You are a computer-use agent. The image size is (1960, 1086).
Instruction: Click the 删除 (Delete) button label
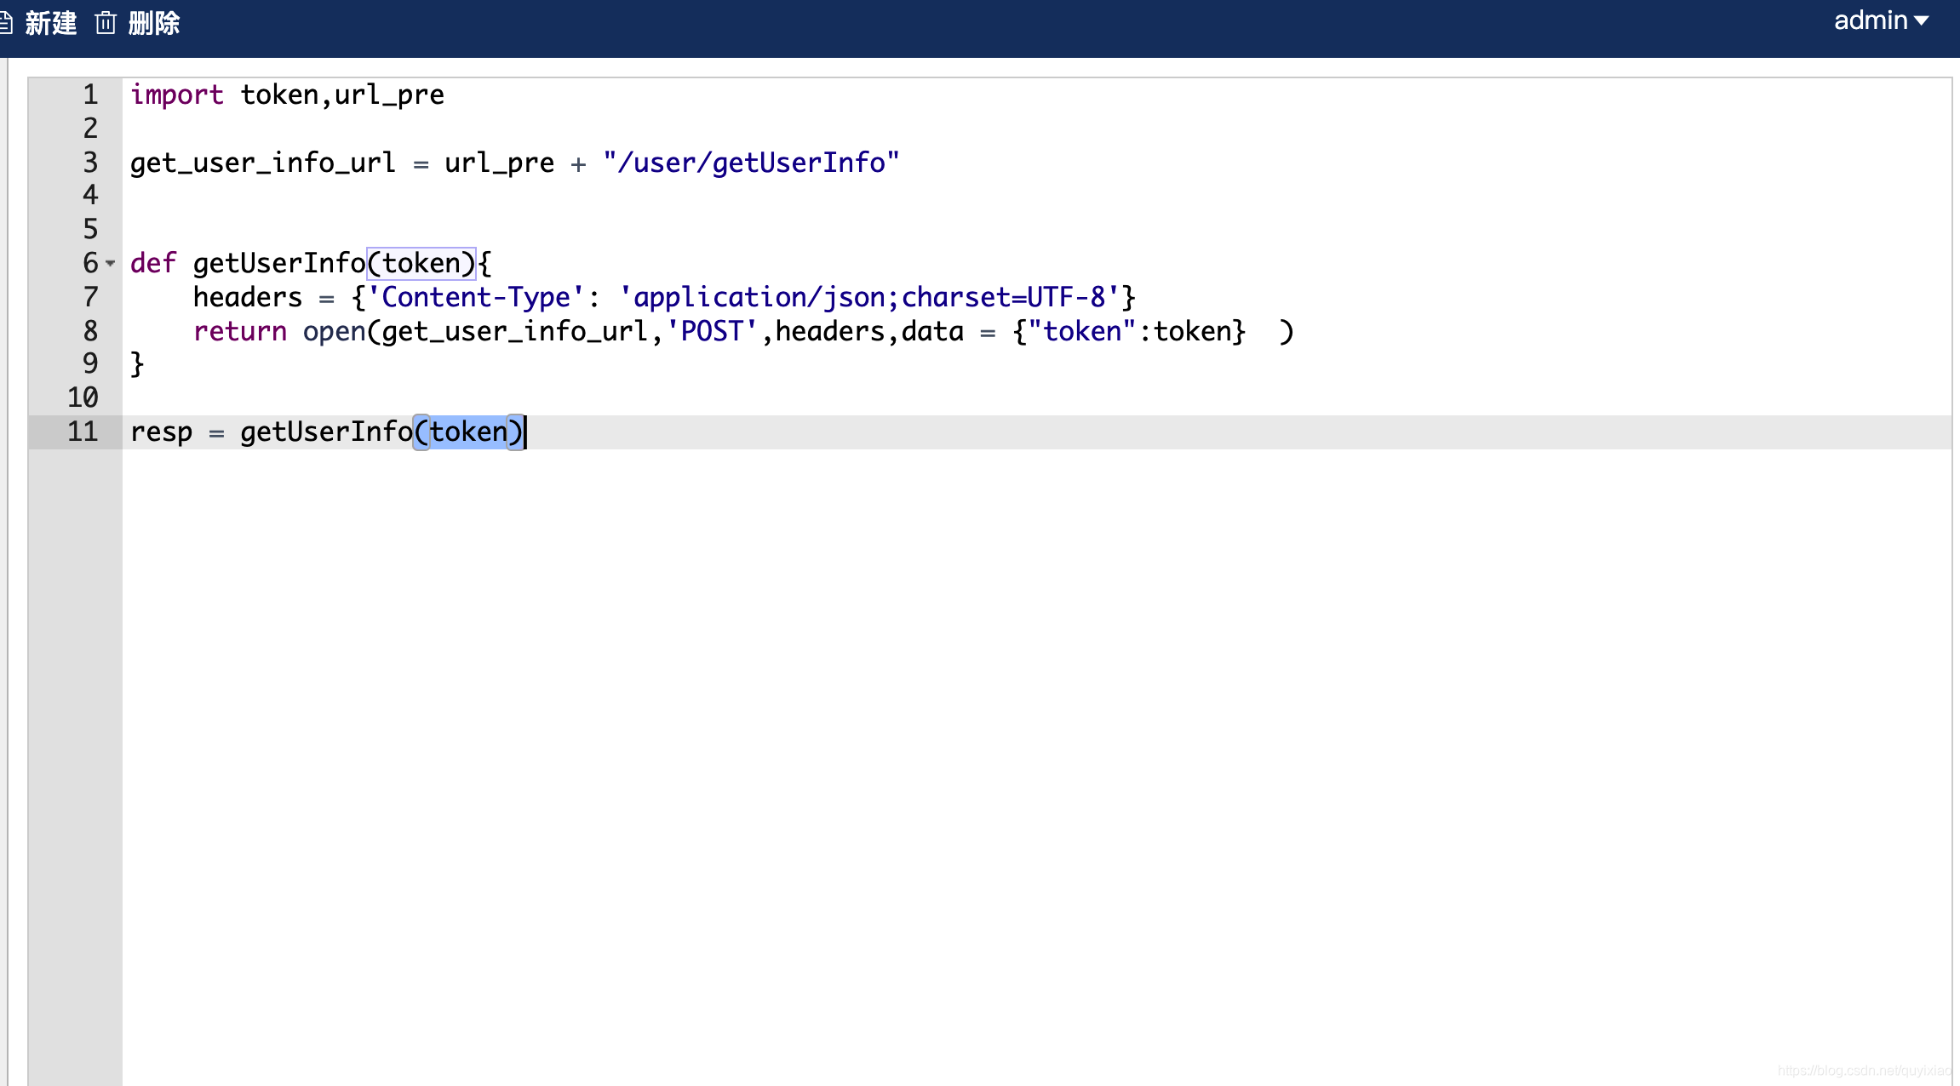[x=154, y=23]
